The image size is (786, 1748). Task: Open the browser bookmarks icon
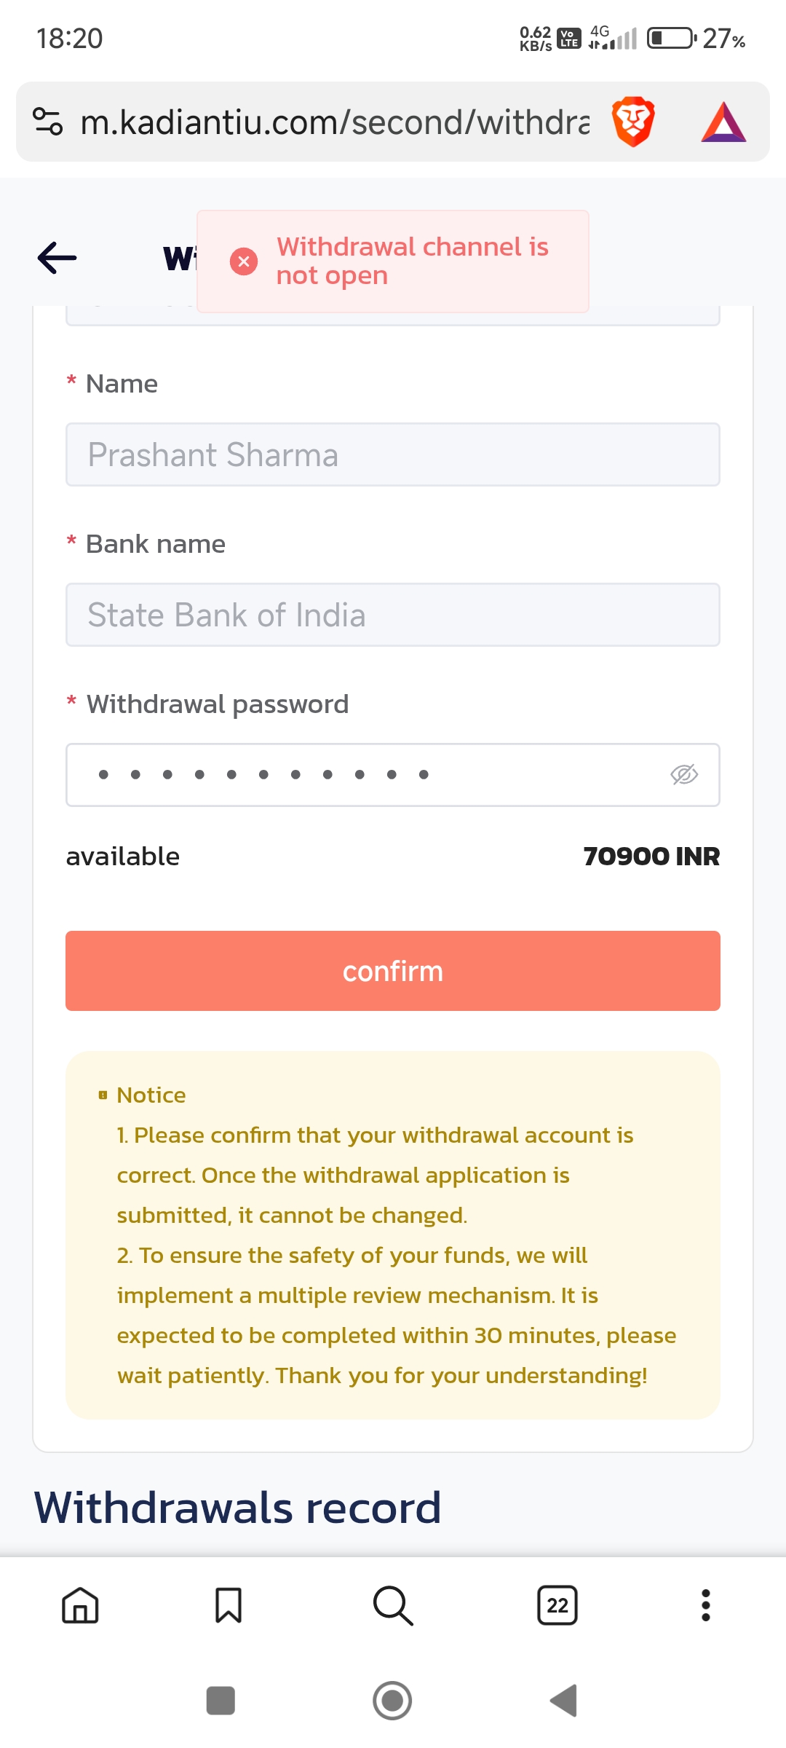[x=229, y=1605]
